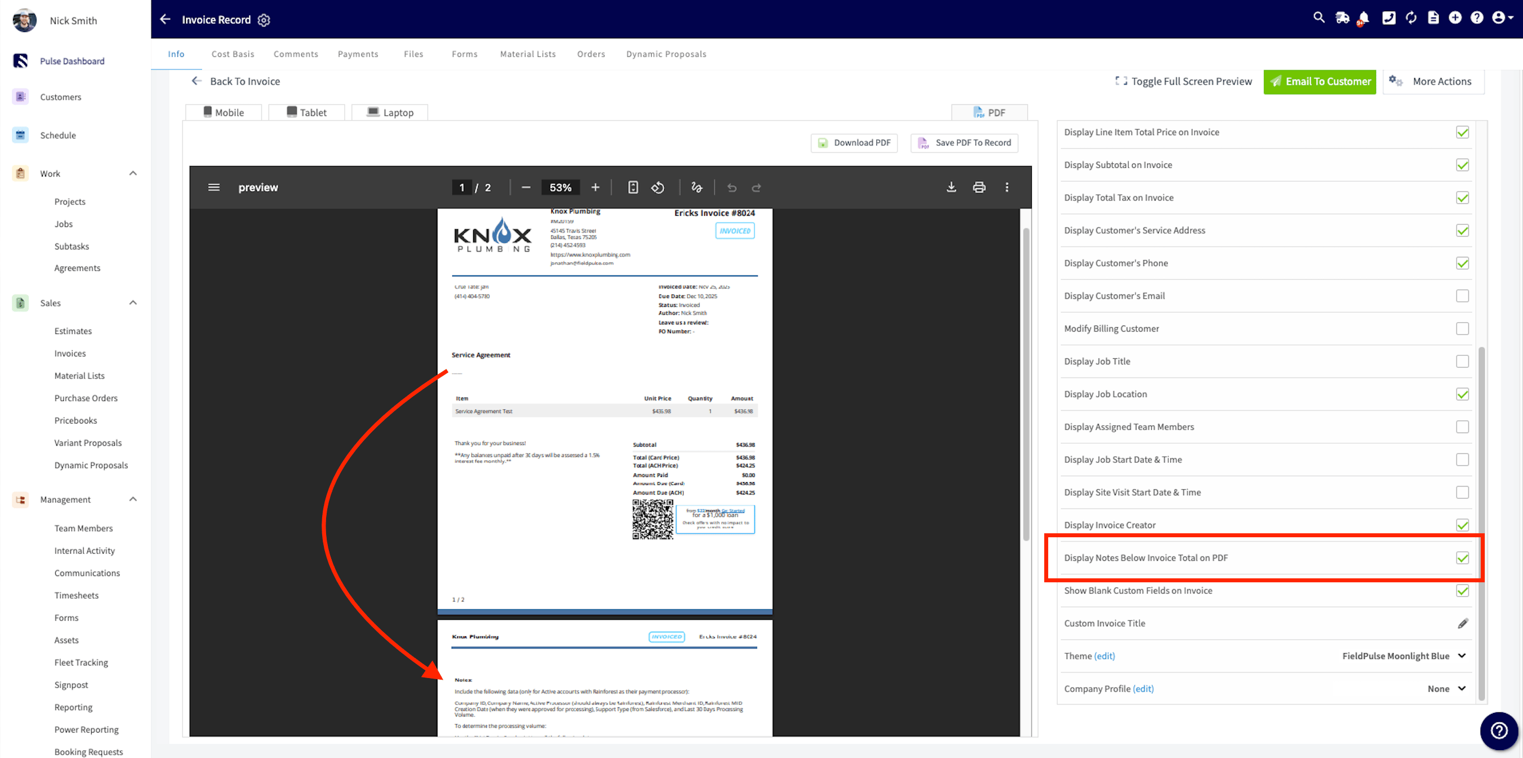Open Invoices in the Sales sidebar
The height and width of the screenshot is (758, 1523).
click(70, 354)
